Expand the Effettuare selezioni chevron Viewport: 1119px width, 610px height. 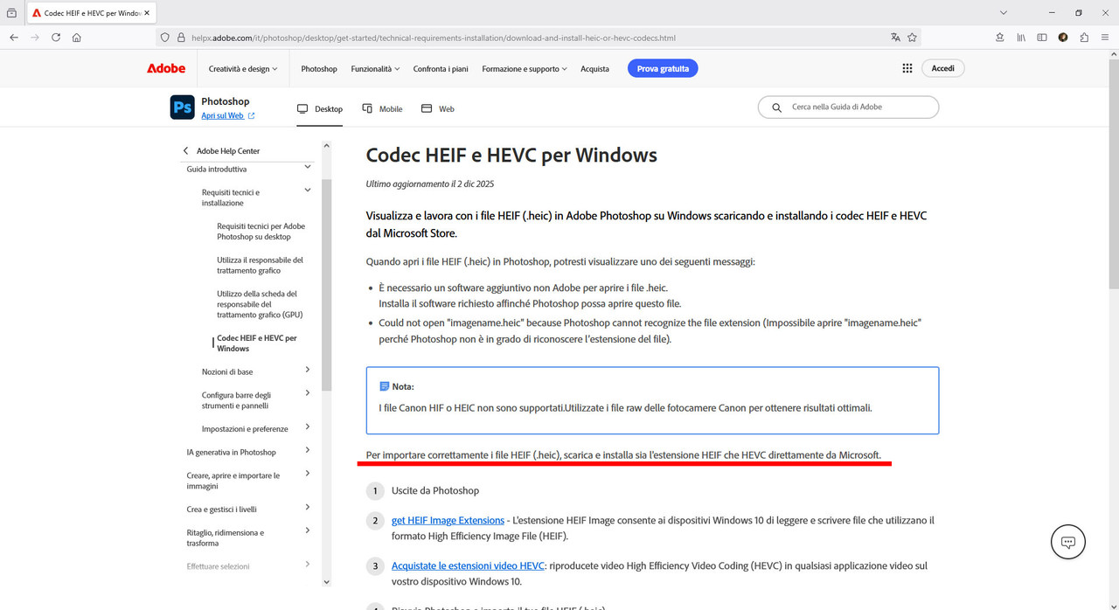[x=307, y=564]
